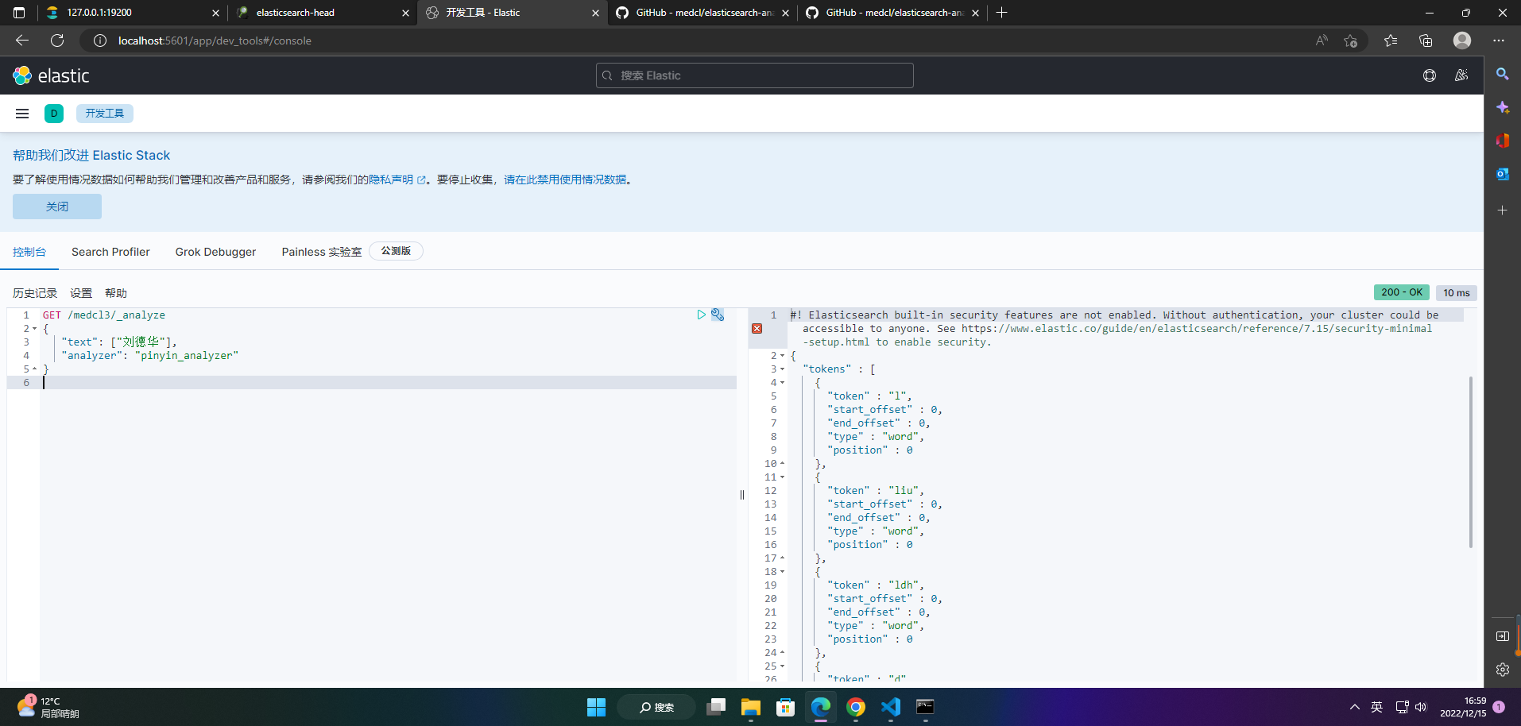Add this page to favorites star icon

click(1350, 41)
